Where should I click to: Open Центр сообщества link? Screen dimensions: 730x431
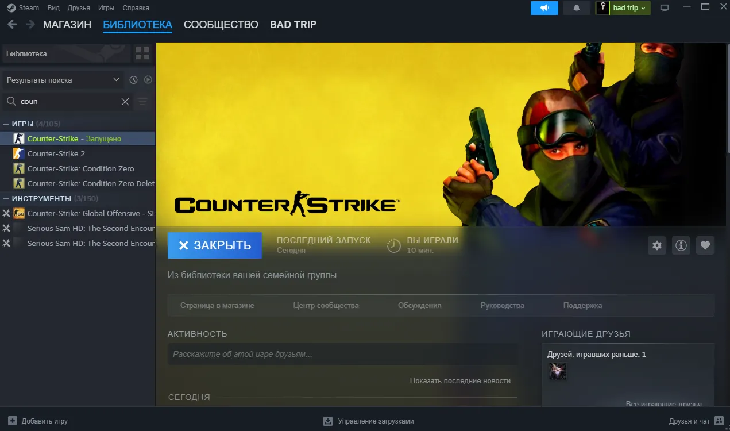(x=326, y=305)
